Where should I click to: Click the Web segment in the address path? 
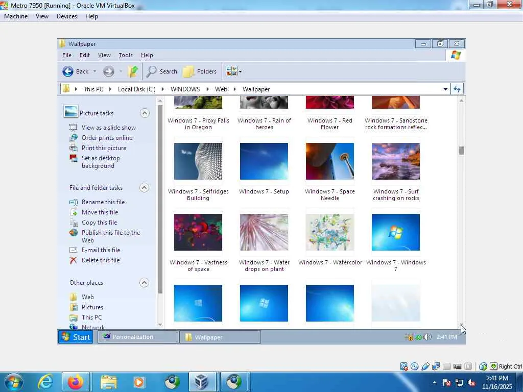click(221, 89)
